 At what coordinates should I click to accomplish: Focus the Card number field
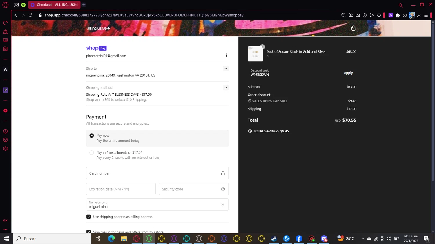click(157, 173)
